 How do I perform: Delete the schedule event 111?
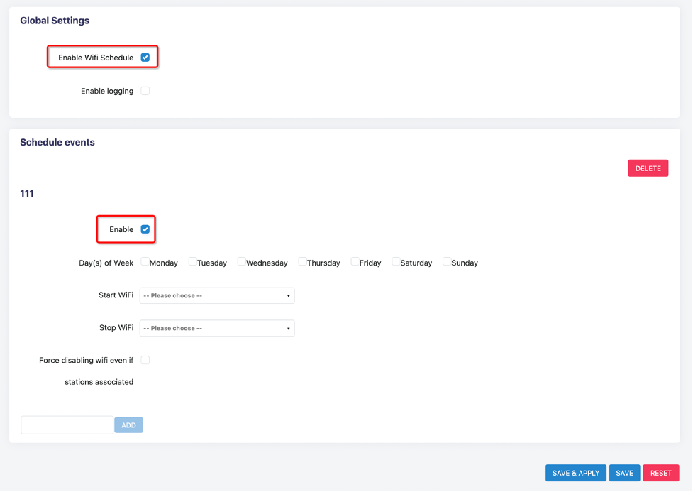pyautogui.click(x=648, y=168)
